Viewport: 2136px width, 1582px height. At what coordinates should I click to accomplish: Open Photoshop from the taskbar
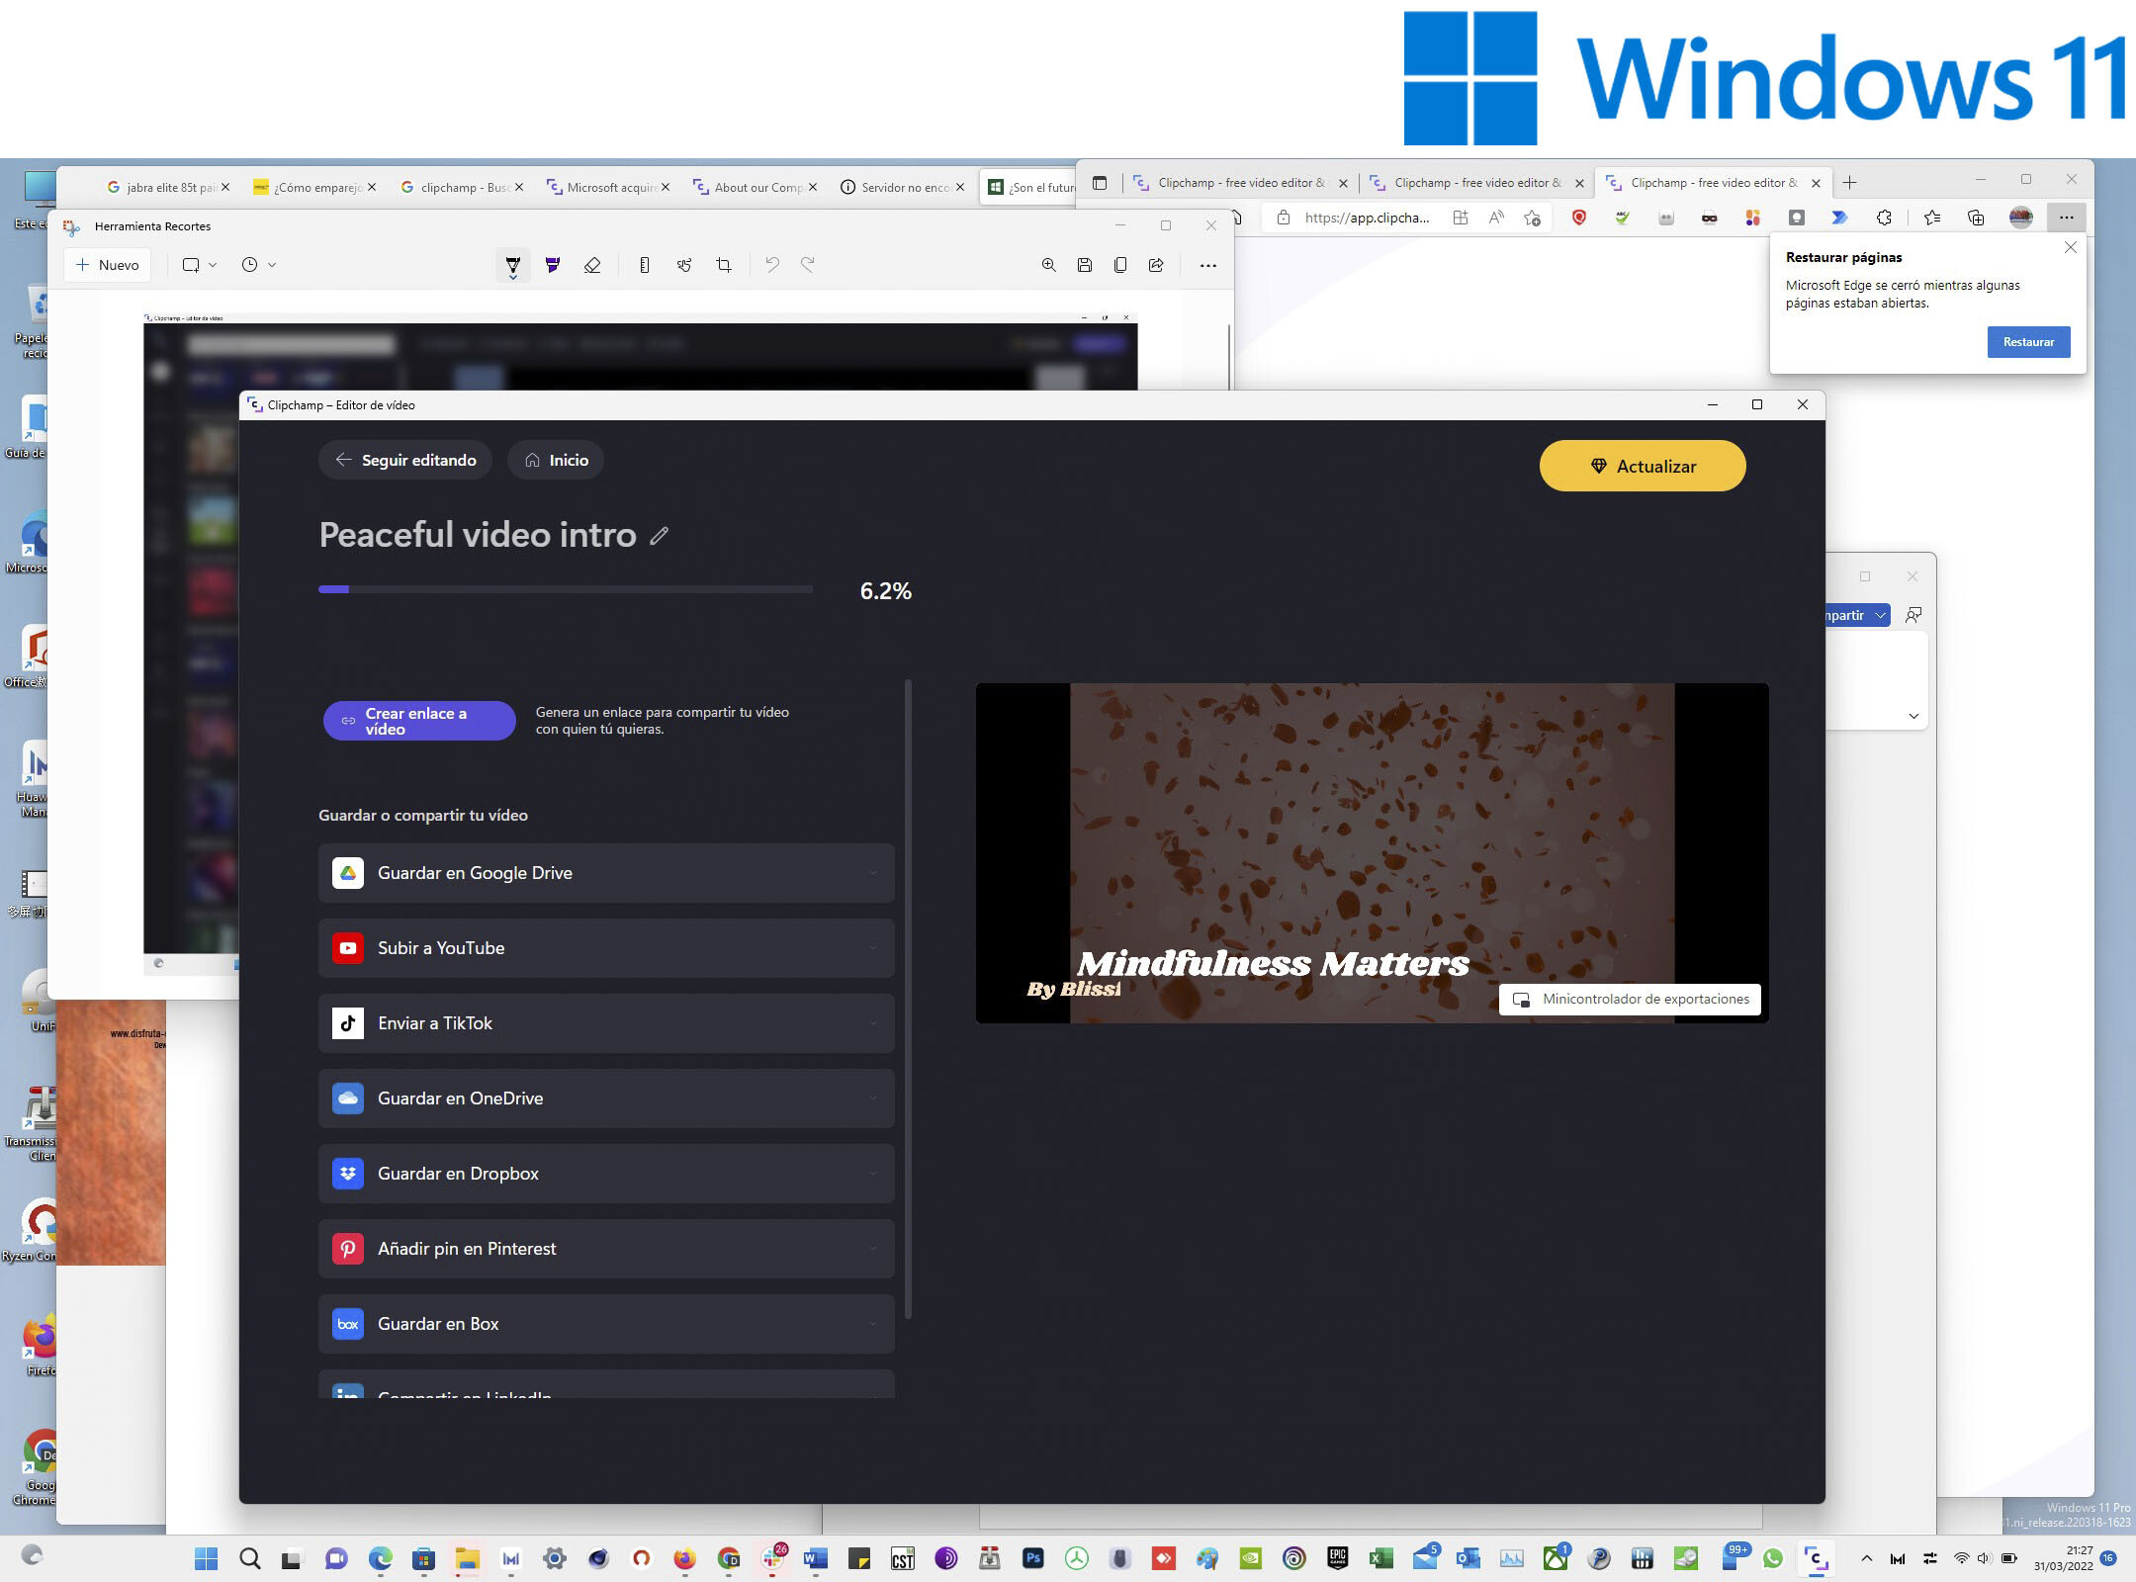(x=1033, y=1558)
